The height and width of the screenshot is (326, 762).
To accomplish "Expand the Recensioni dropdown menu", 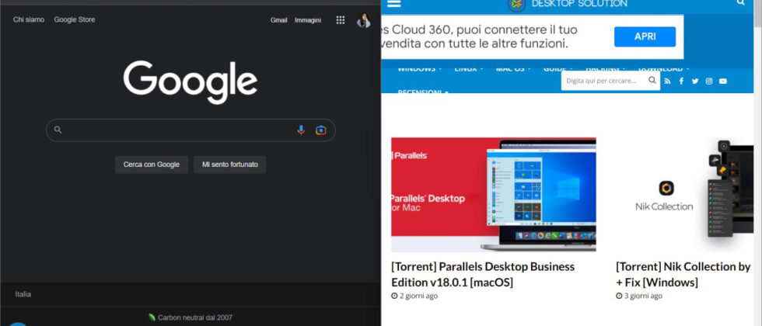I will click(x=423, y=92).
